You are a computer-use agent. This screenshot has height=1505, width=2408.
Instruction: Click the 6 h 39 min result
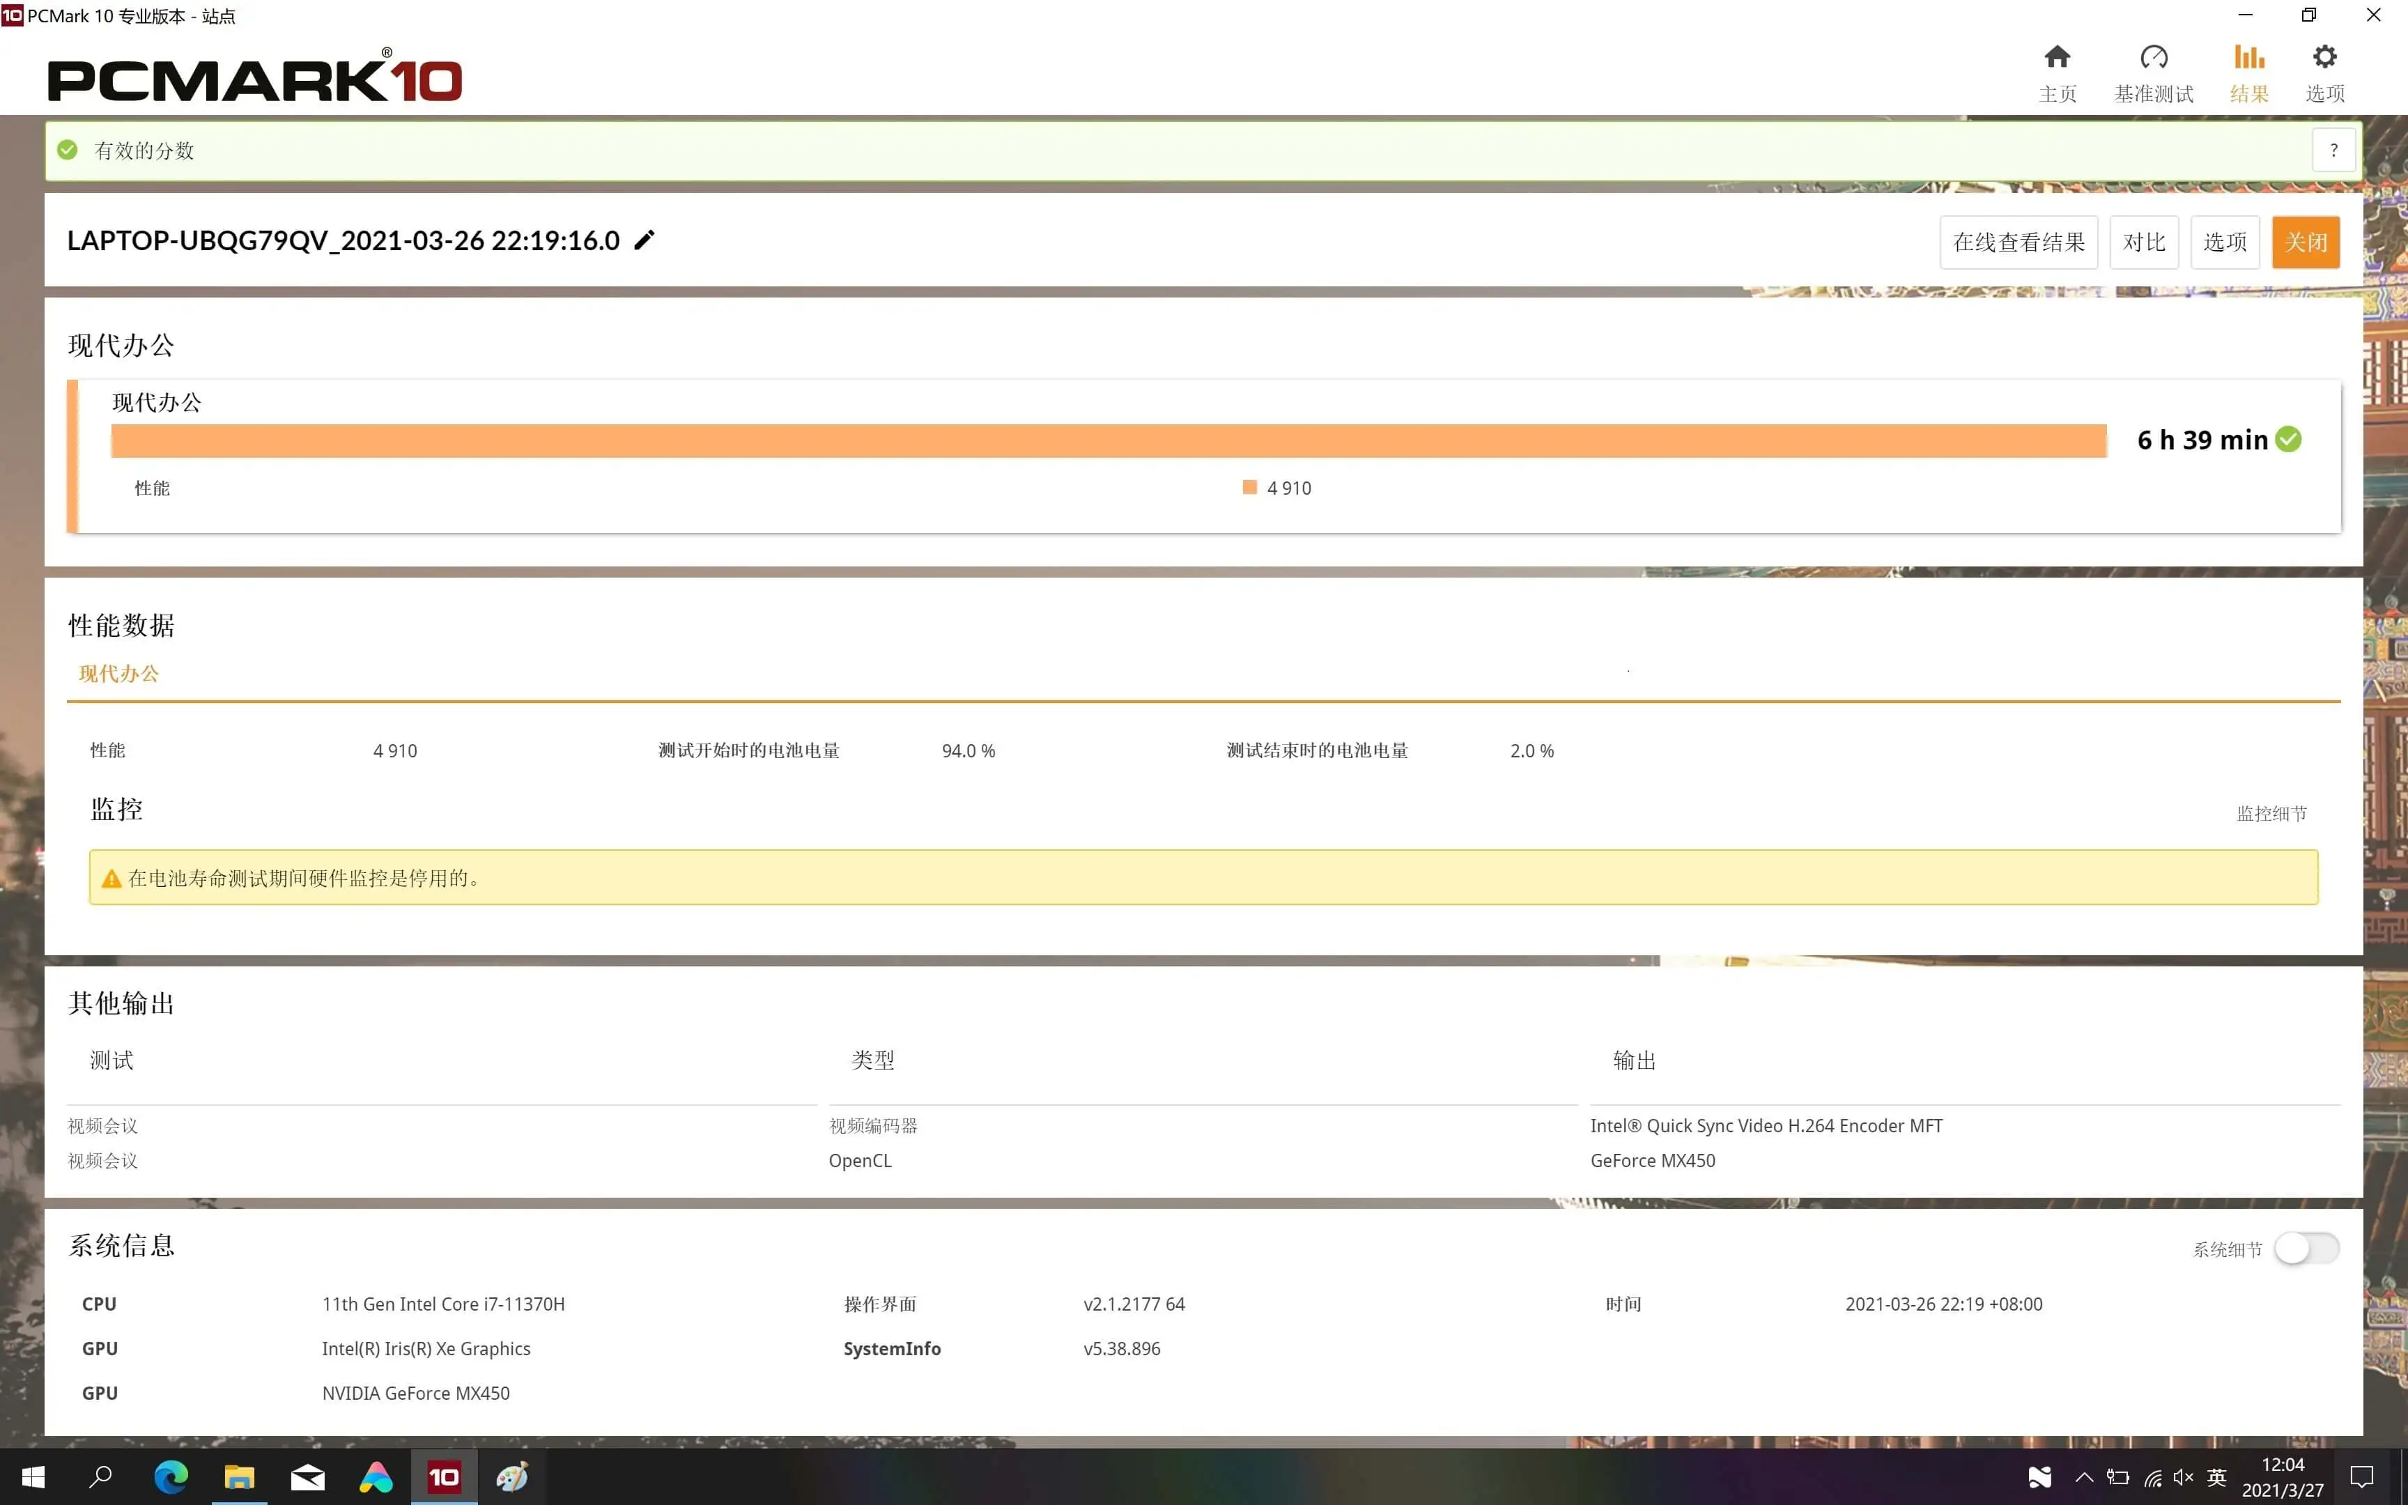(x=2202, y=439)
